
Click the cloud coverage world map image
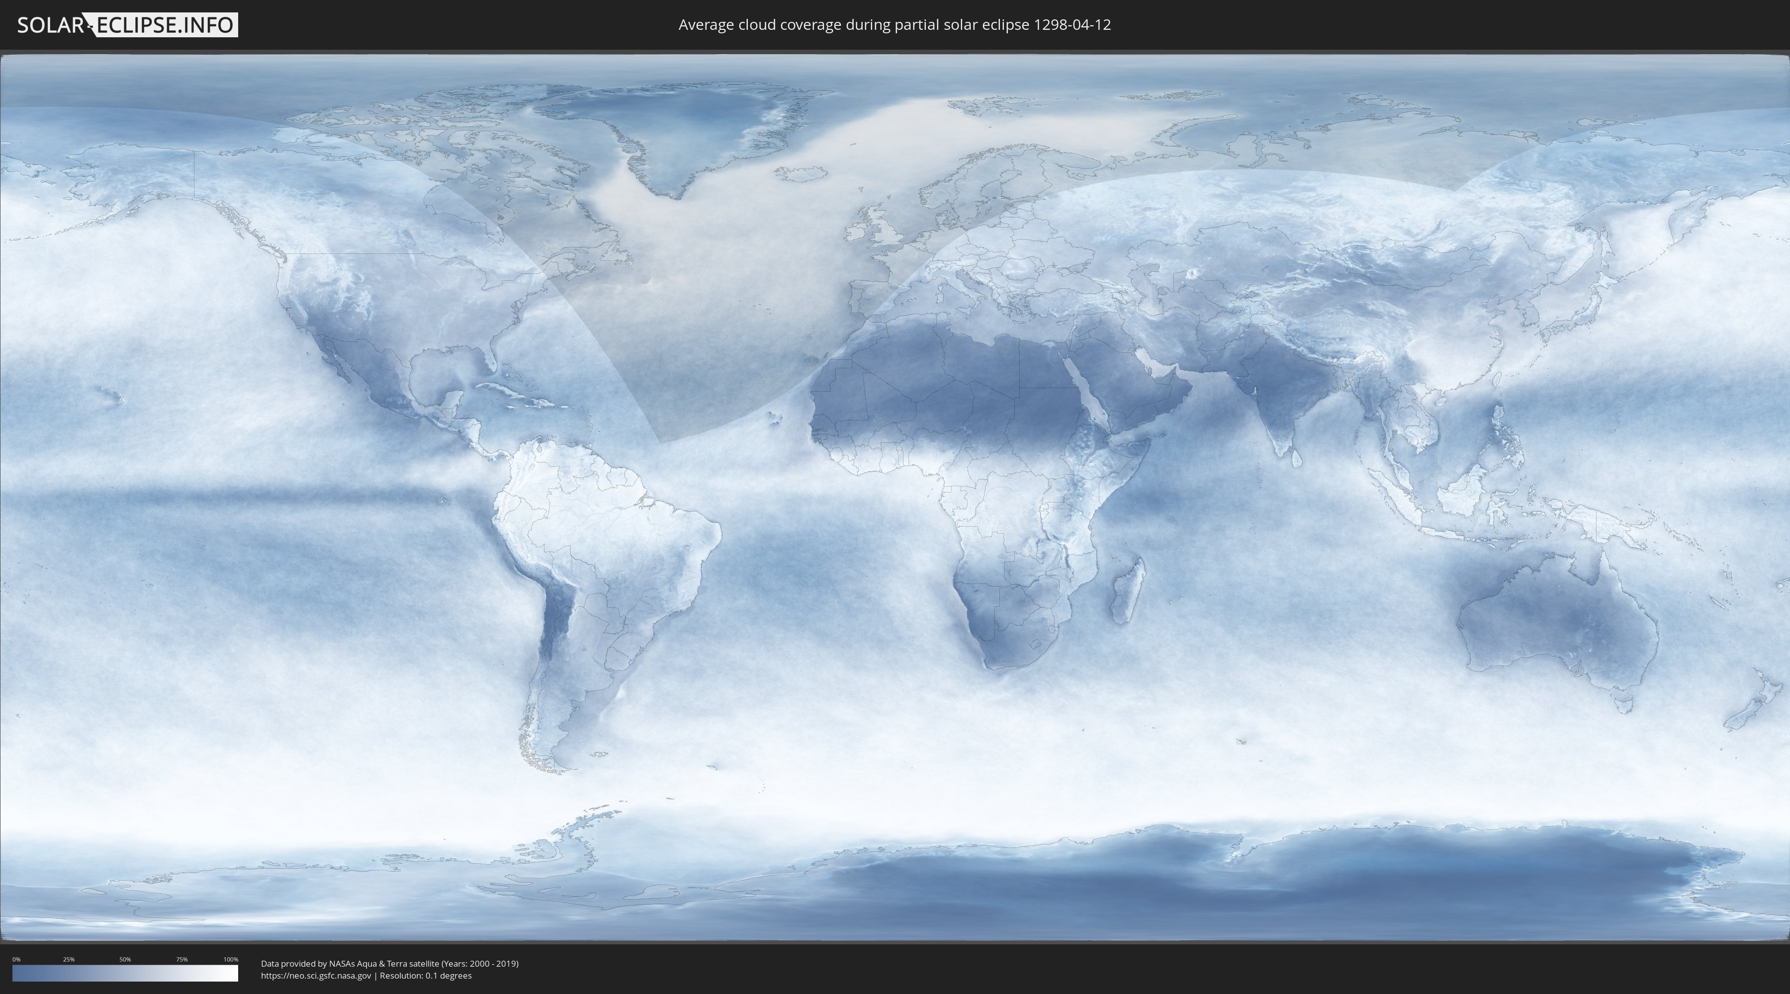[895, 497]
